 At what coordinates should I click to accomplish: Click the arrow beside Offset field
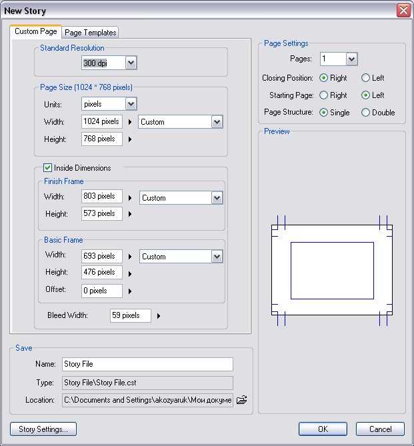[130, 291]
